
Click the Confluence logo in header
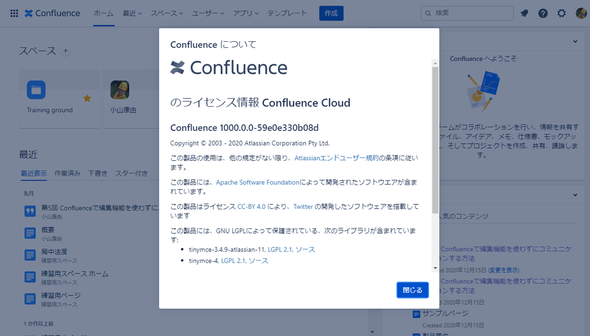(x=53, y=13)
